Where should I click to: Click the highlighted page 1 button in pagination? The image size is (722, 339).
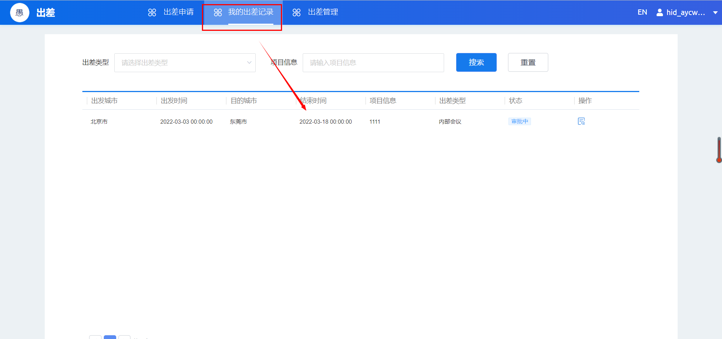[110, 337]
